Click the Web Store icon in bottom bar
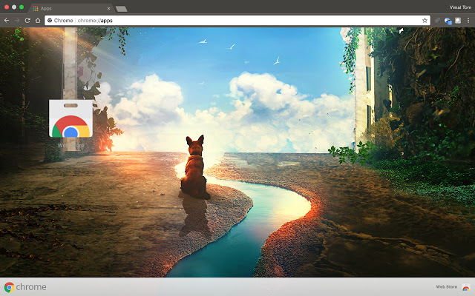475x296 pixels. coord(466,287)
